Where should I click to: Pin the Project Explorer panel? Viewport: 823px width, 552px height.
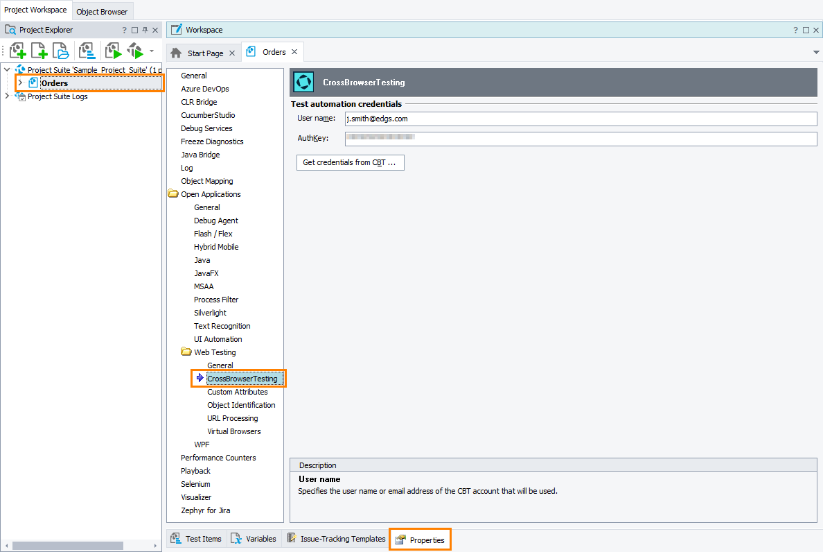(x=145, y=30)
